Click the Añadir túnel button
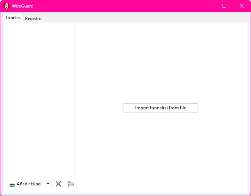The height and width of the screenshot is (196, 251). [25, 184]
